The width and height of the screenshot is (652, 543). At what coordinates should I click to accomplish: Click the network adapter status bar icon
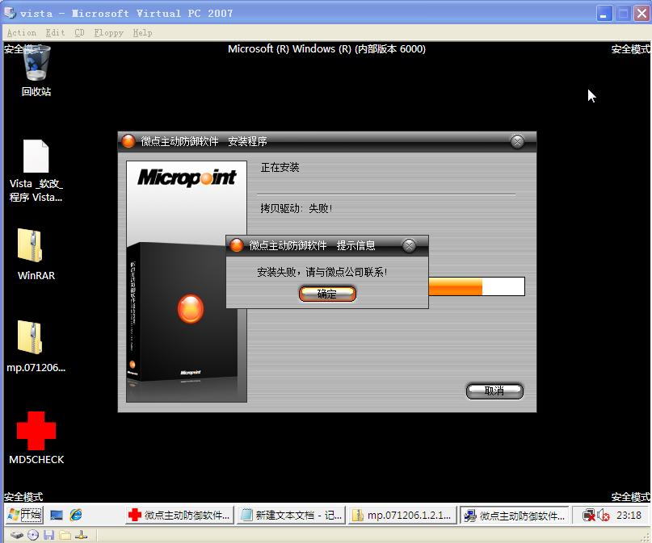click(x=81, y=535)
